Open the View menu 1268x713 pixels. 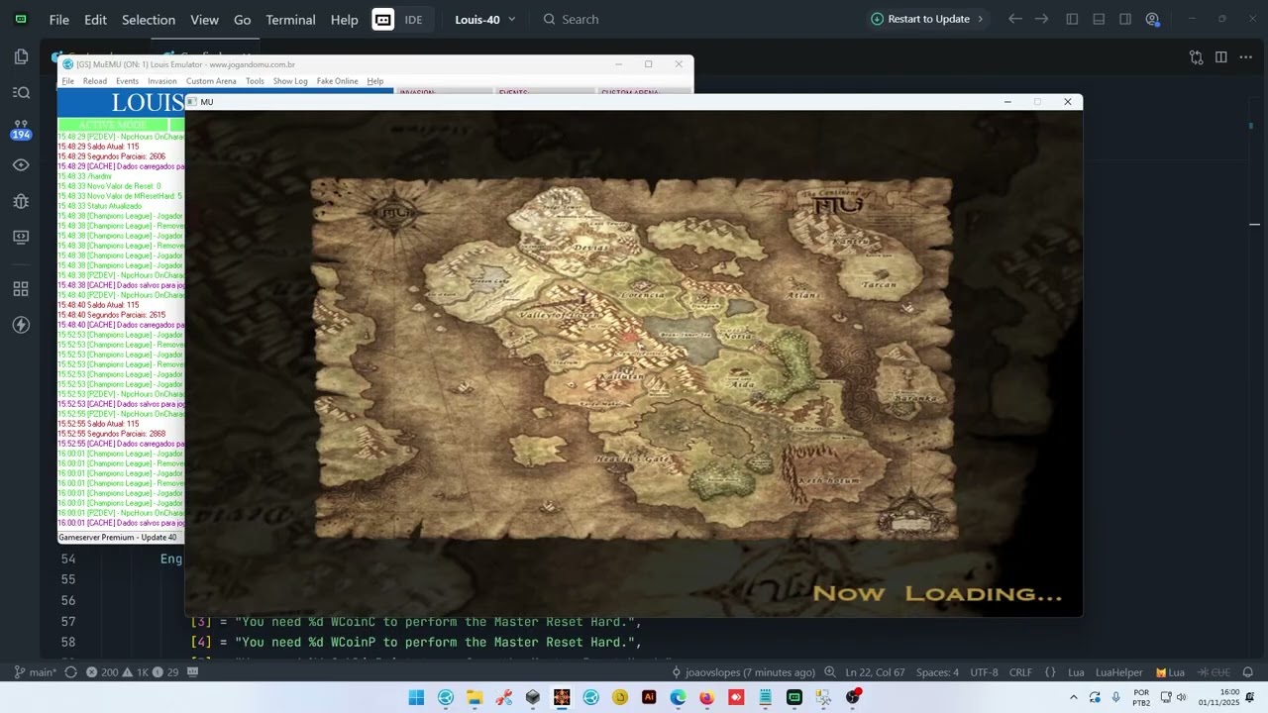(204, 19)
